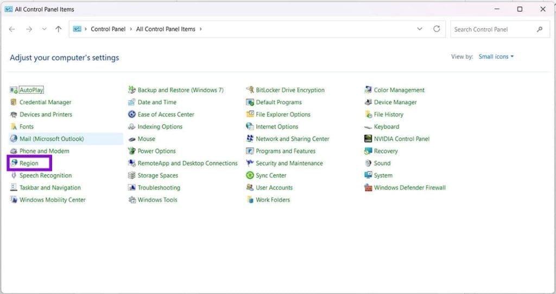This screenshot has width=556, height=294.
Task: Expand the recent locations chevron near navigation arrows
Action: click(44, 29)
